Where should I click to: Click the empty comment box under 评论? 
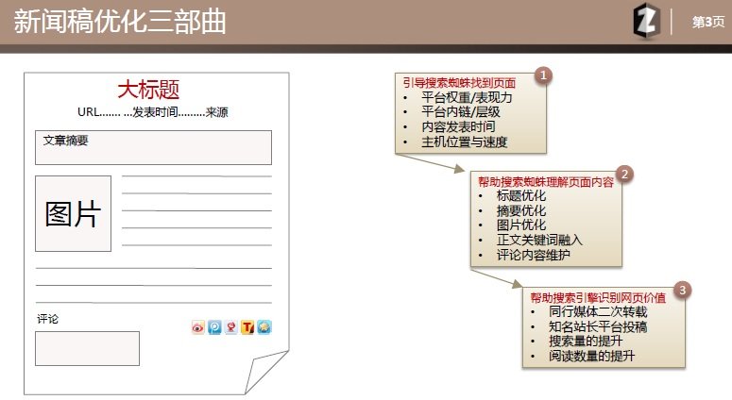pos(87,348)
